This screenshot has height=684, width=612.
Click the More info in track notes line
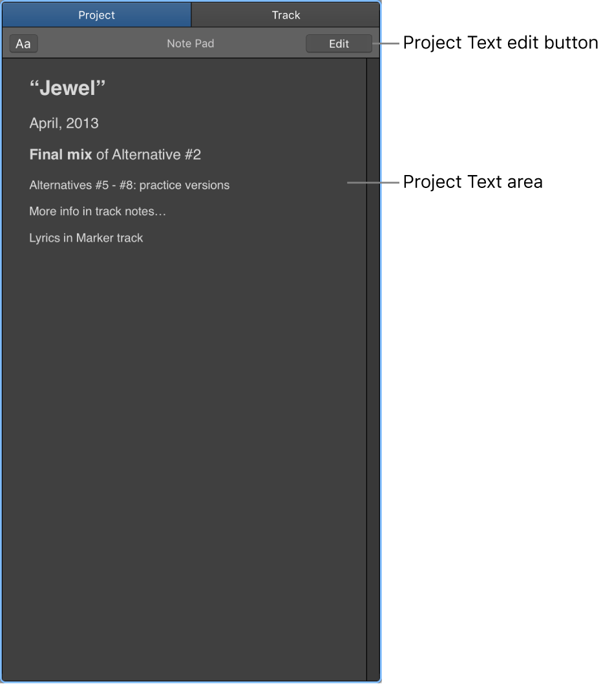point(98,212)
